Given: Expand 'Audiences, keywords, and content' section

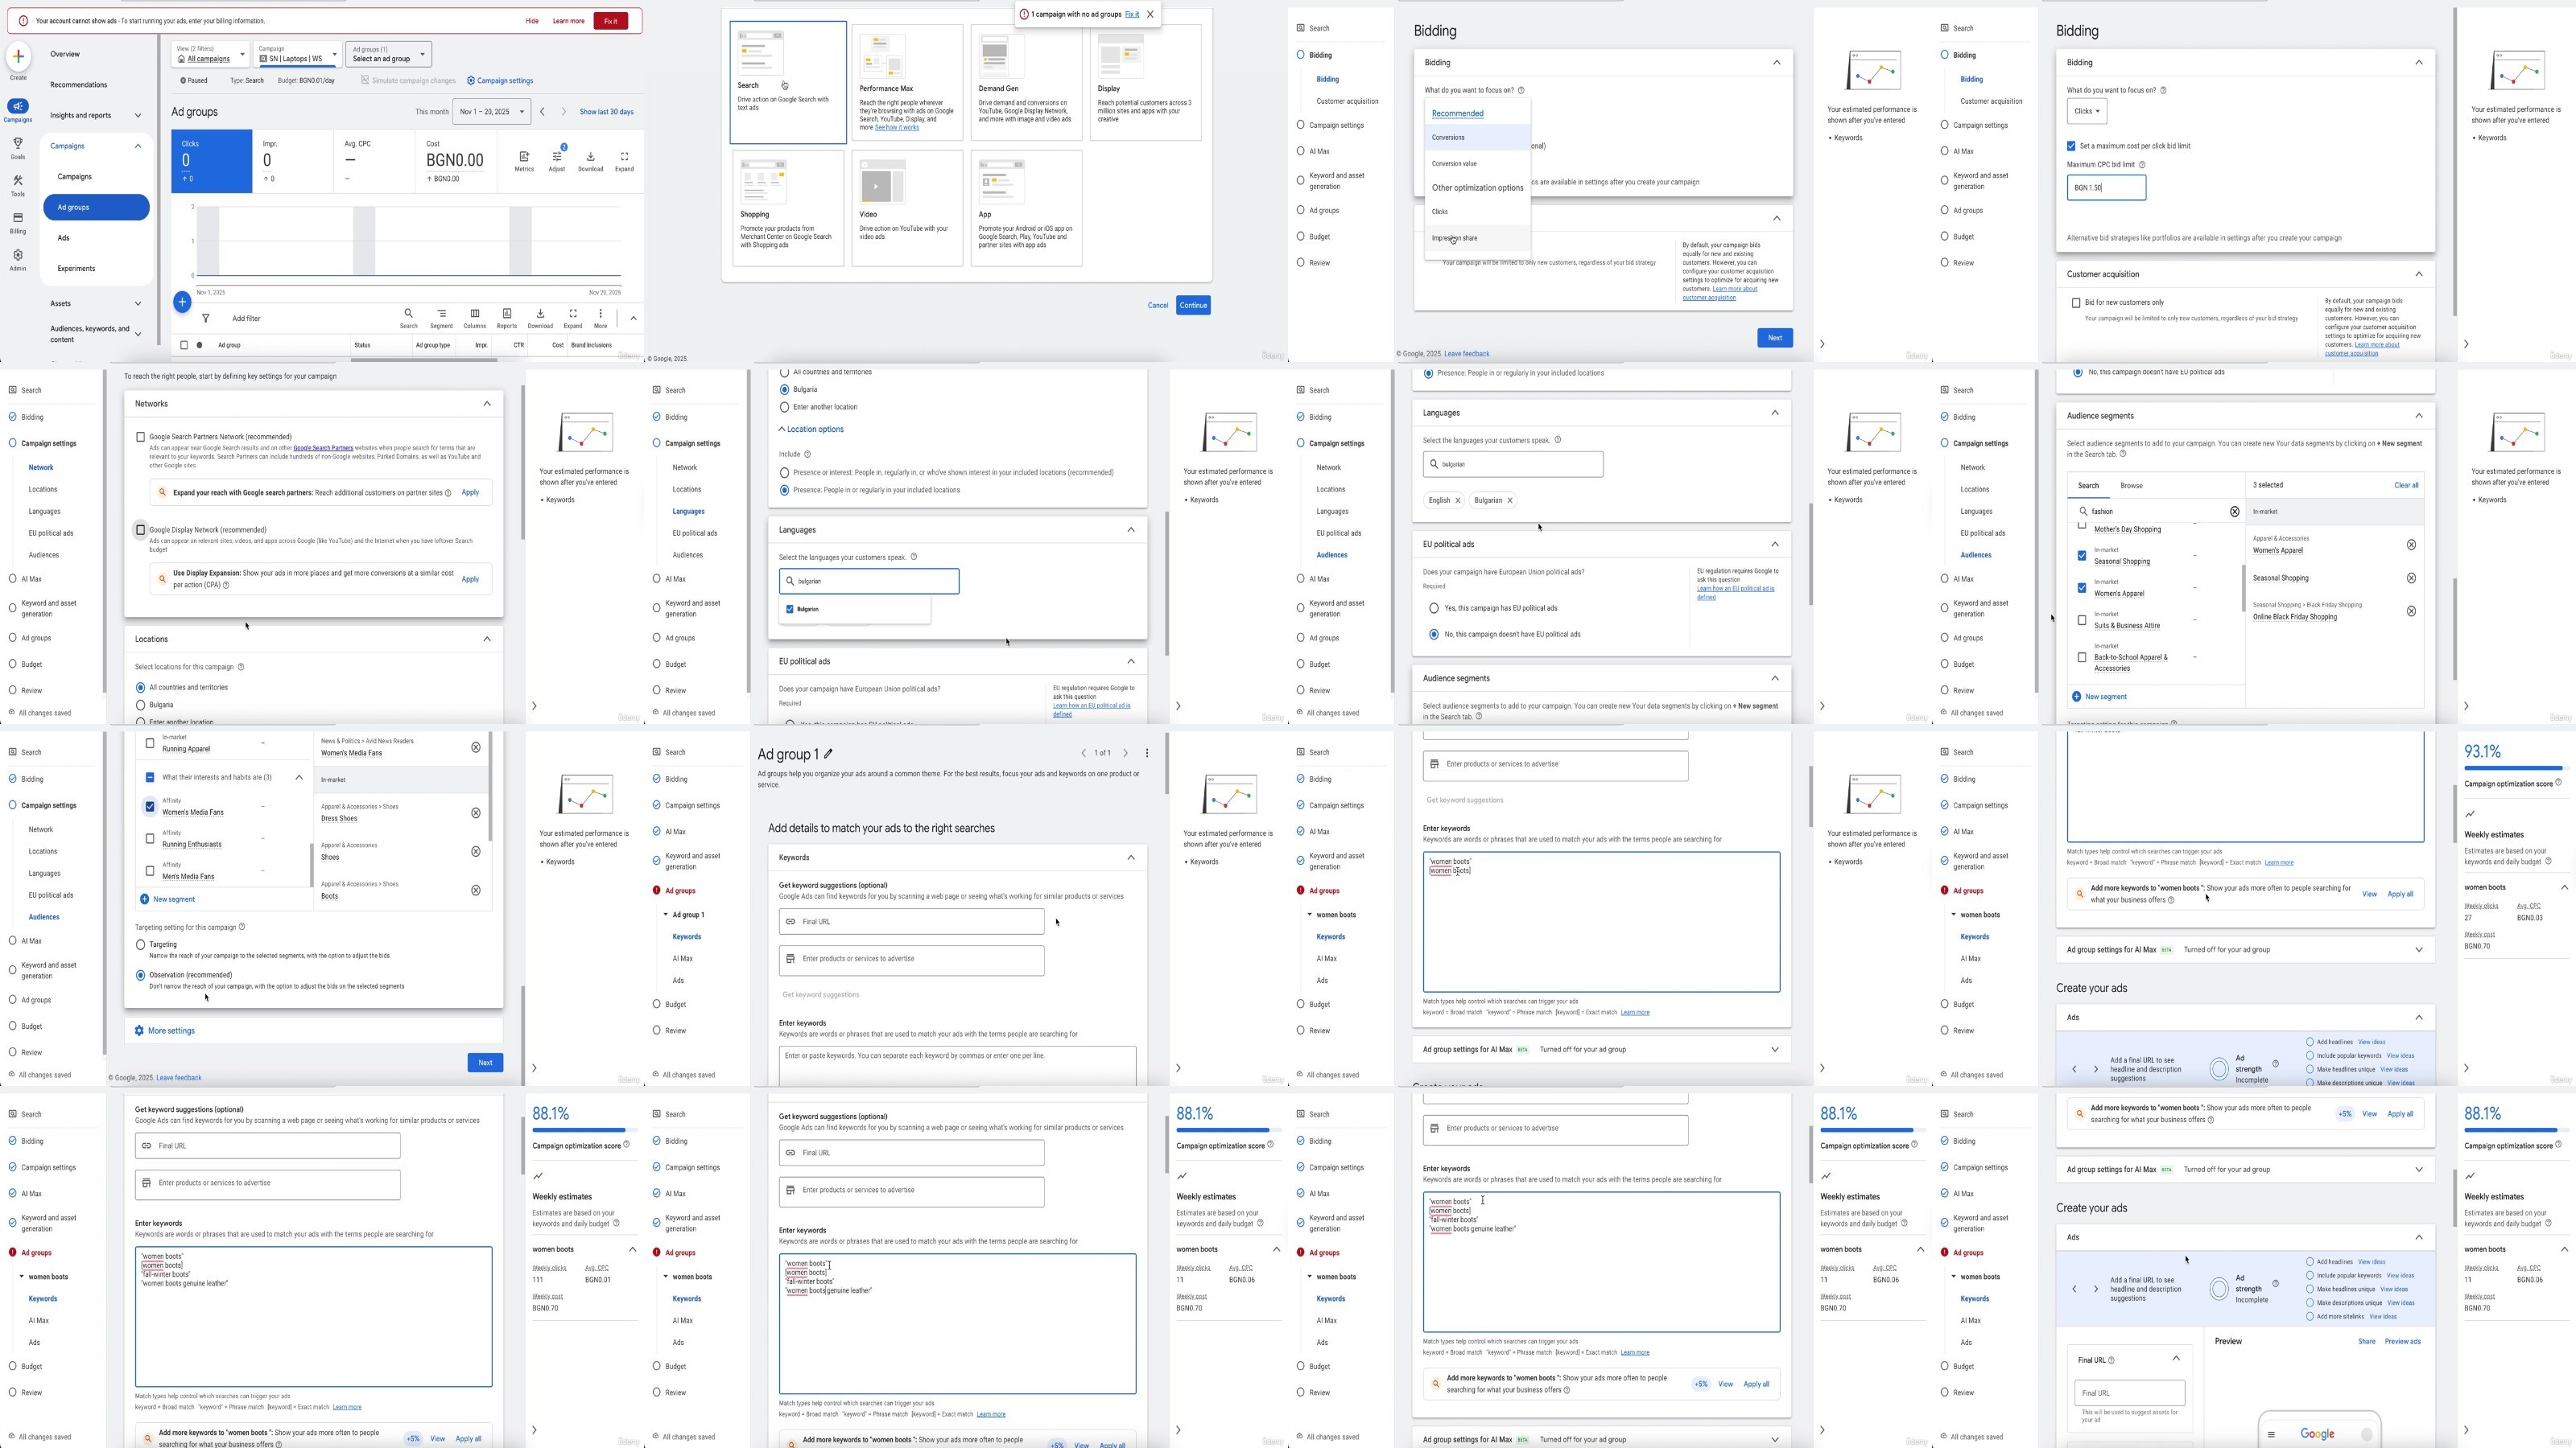Looking at the screenshot, I should pyautogui.click(x=138, y=334).
